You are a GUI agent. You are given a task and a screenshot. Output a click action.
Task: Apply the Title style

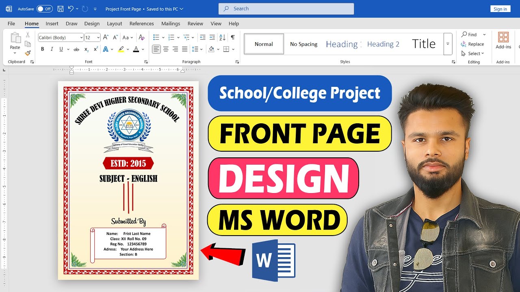424,44
